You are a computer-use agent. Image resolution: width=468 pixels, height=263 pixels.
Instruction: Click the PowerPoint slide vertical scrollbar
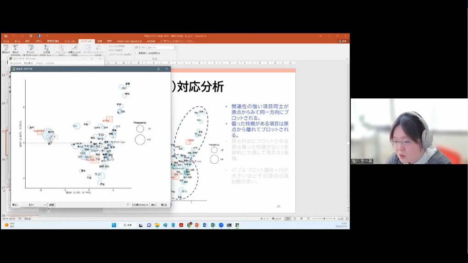348,134
